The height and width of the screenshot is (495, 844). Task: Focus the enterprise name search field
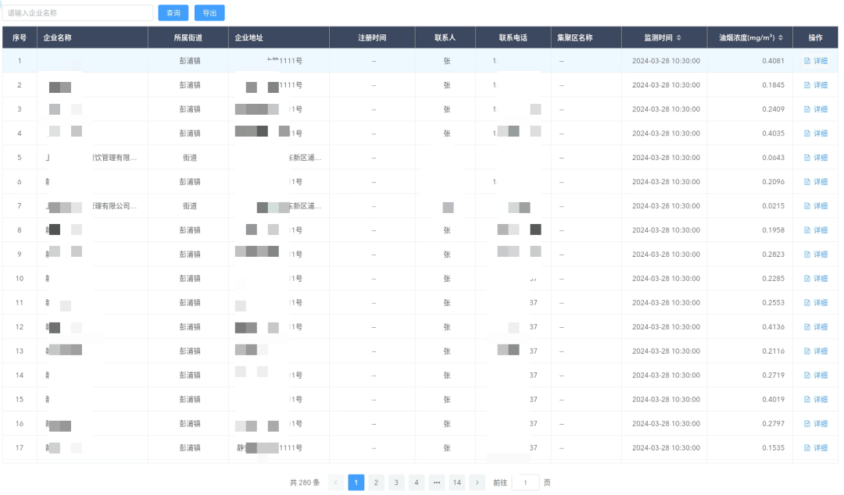78,13
